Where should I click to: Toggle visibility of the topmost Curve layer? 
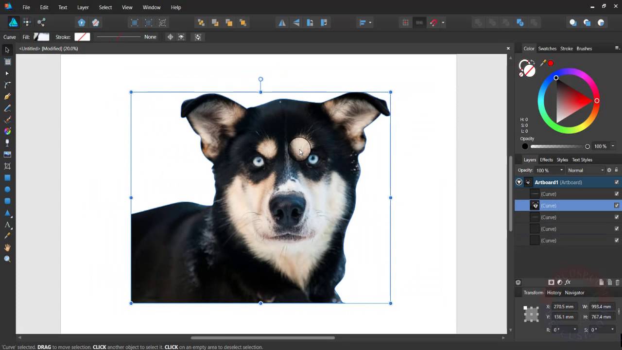tap(617, 194)
